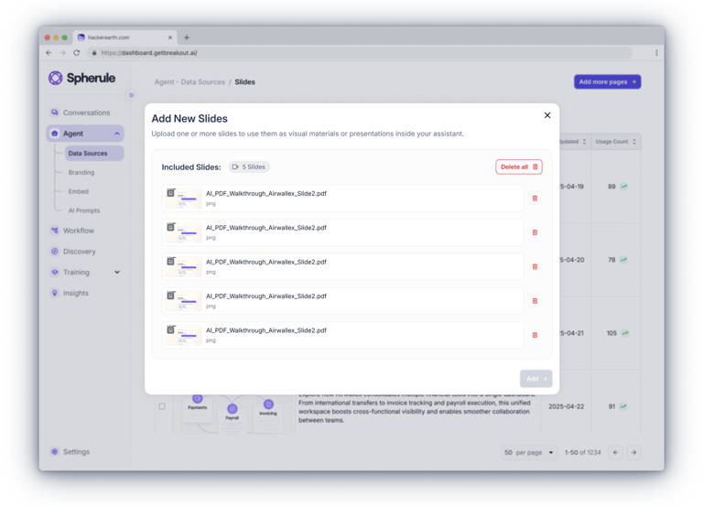The image size is (703, 506).
Task: Click the Add button in the dialog
Action: pos(535,379)
